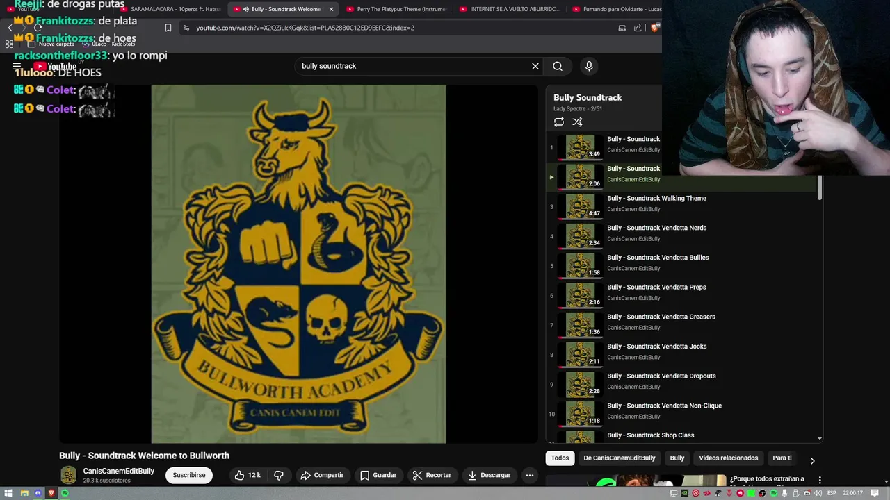Click the magnifier search button
The height and width of the screenshot is (500, 890).
click(x=558, y=66)
